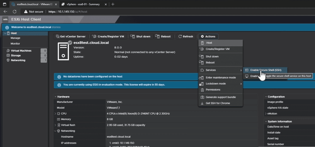Enable Secure Shell (SSH) service

pos(265,70)
